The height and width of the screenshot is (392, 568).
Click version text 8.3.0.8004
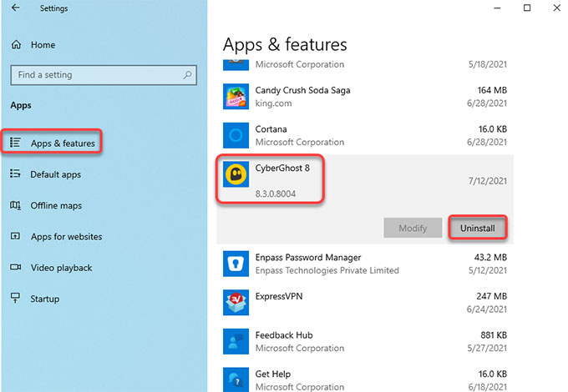tap(276, 193)
